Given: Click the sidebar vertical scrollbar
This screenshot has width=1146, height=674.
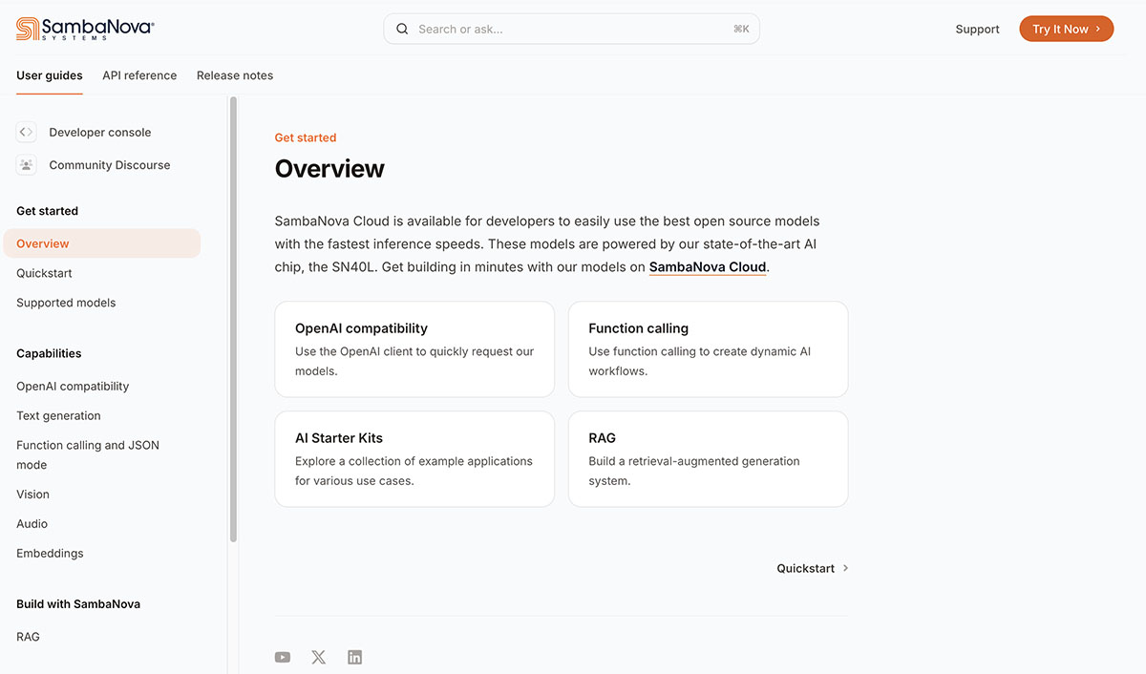Looking at the screenshot, I should click(x=233, y=320).
